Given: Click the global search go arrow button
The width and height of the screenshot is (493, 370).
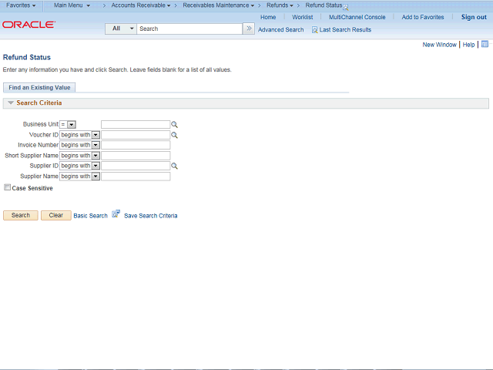Looking at the screenshot, I should point(249,29).
